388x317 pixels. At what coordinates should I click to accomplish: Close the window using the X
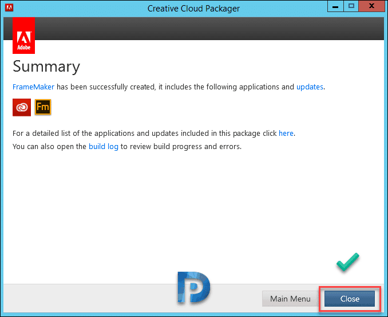point(371,6)
